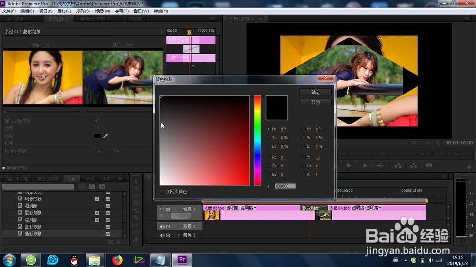Open the 字幕(T) menu

point(122,11)
